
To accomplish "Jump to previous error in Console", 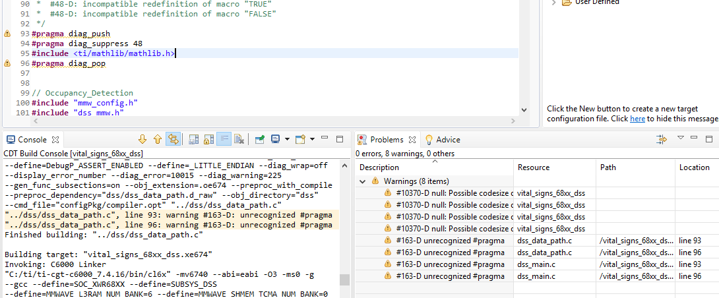I will [157, 139].
